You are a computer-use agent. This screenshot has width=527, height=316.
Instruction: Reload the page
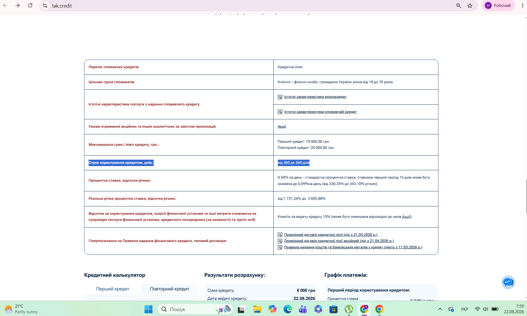point(30,6)
